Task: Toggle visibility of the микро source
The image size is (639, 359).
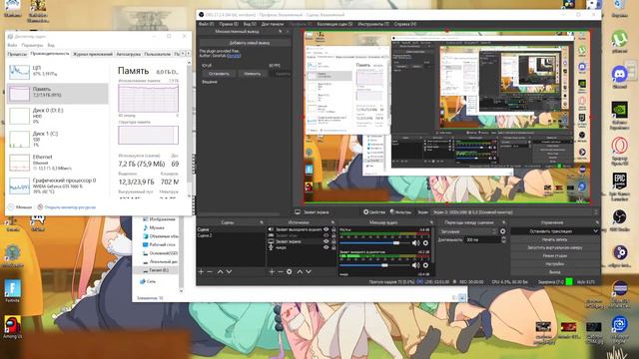Action: 326,247
